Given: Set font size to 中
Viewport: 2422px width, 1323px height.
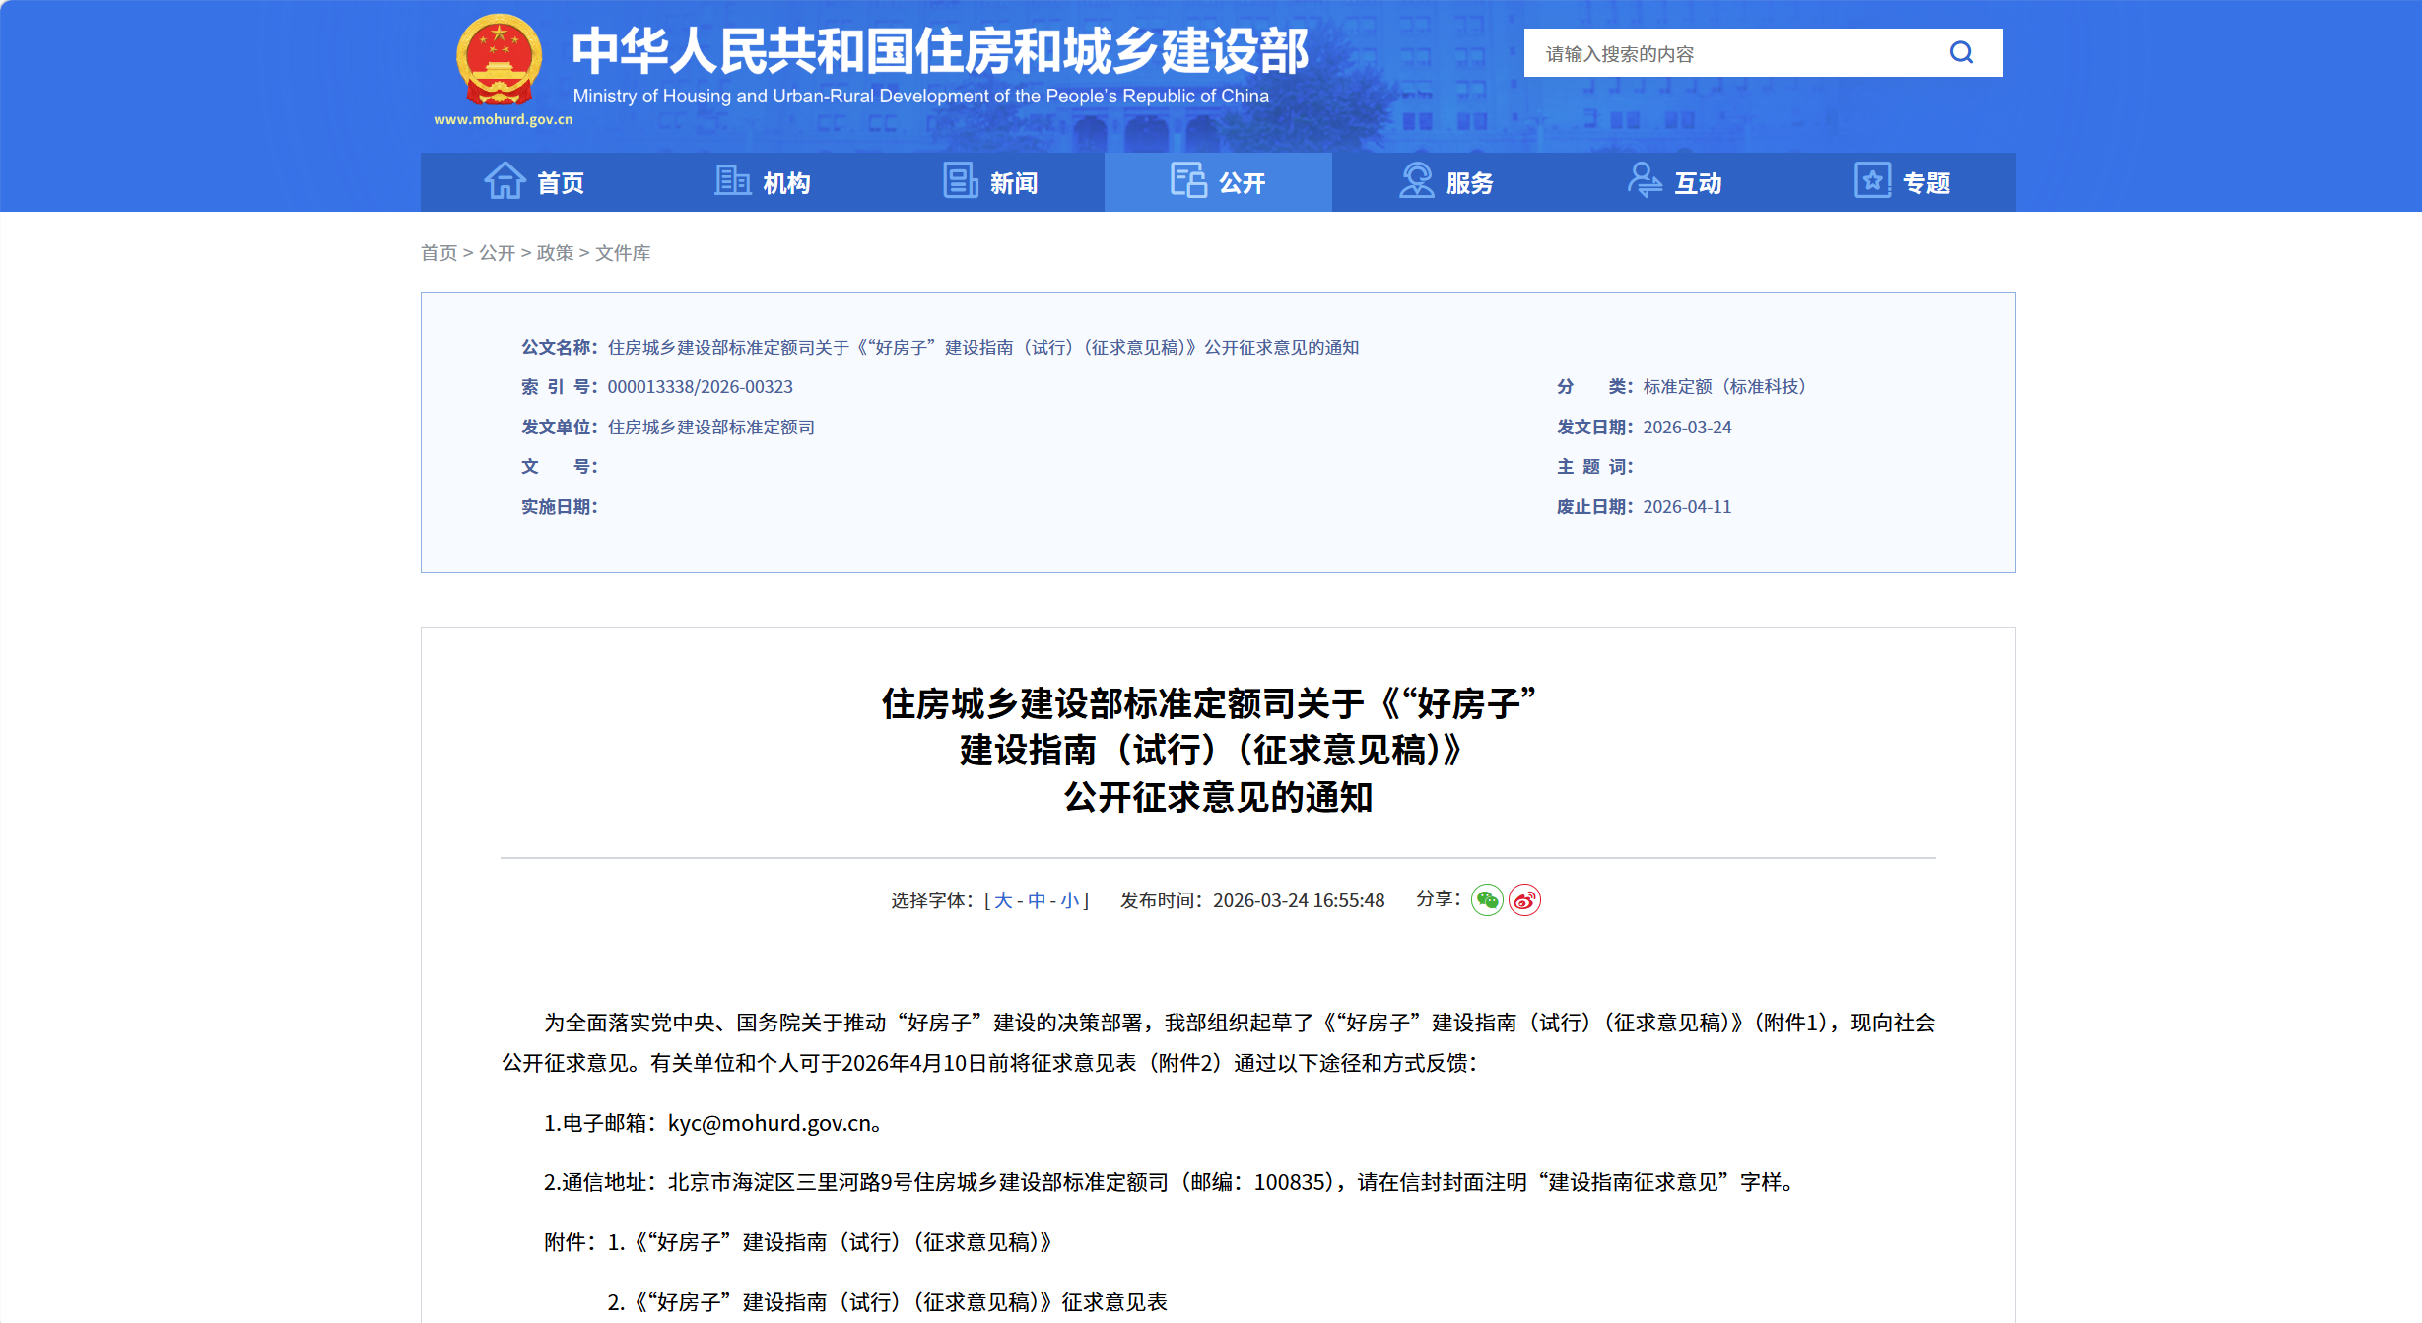Looking at the screenshot, I should click(x=1037, y=900).
